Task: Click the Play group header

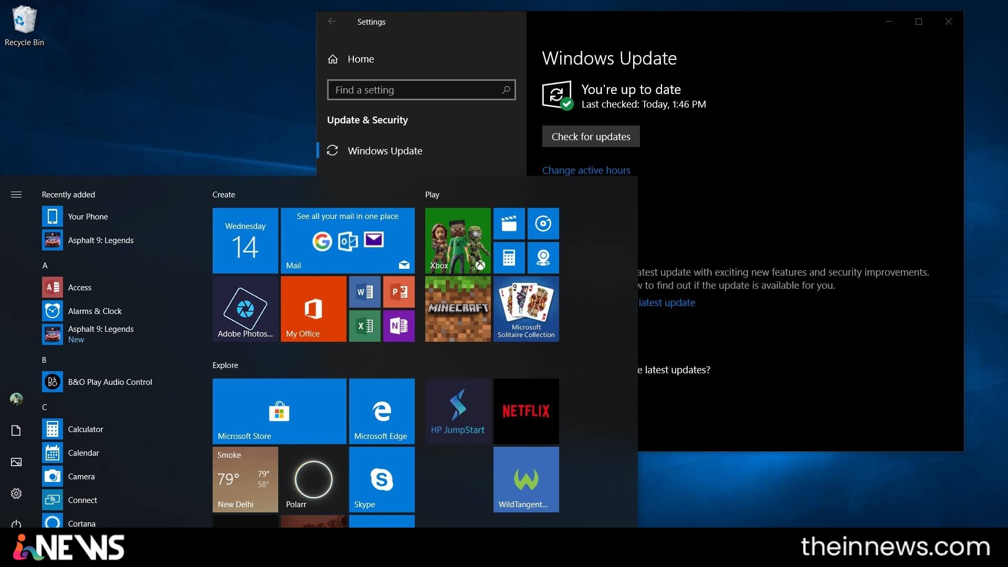Action: click(x=432, y=195)
